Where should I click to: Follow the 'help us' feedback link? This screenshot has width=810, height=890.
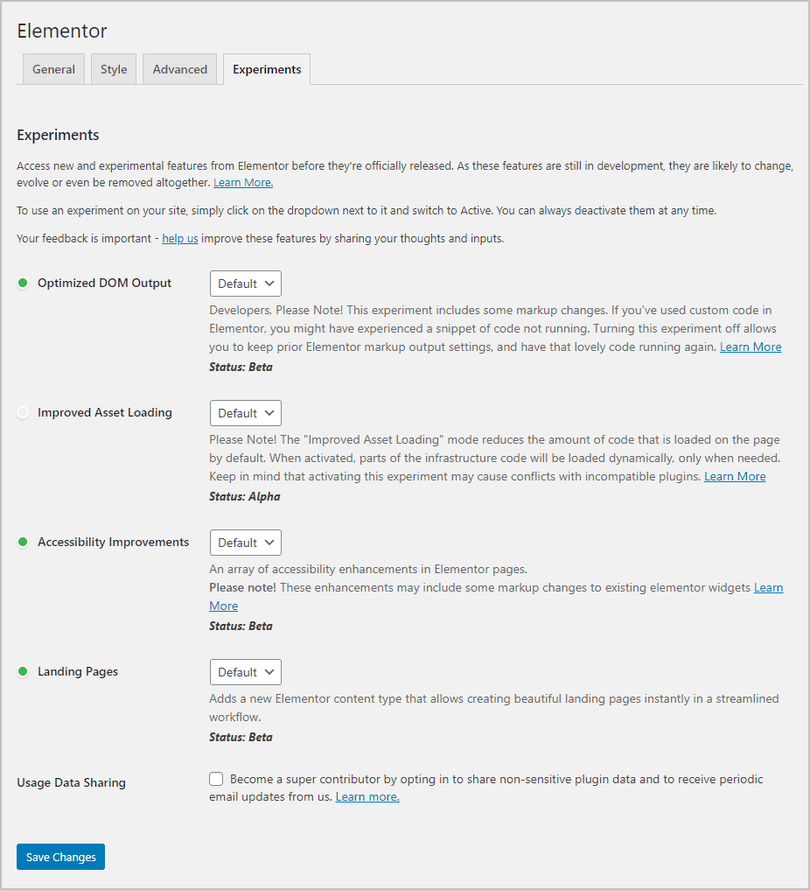(179, 238)
